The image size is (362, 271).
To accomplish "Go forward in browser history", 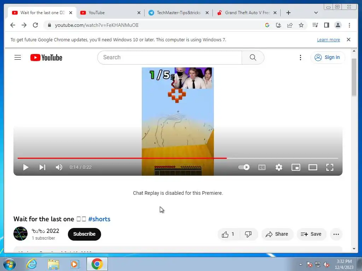I will pyautogui.click(x=24, y=25).
